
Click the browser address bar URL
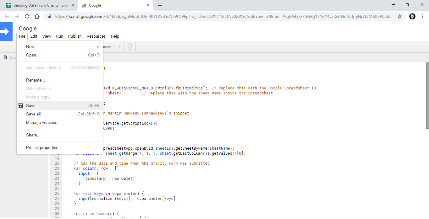(x=223, y=16)
